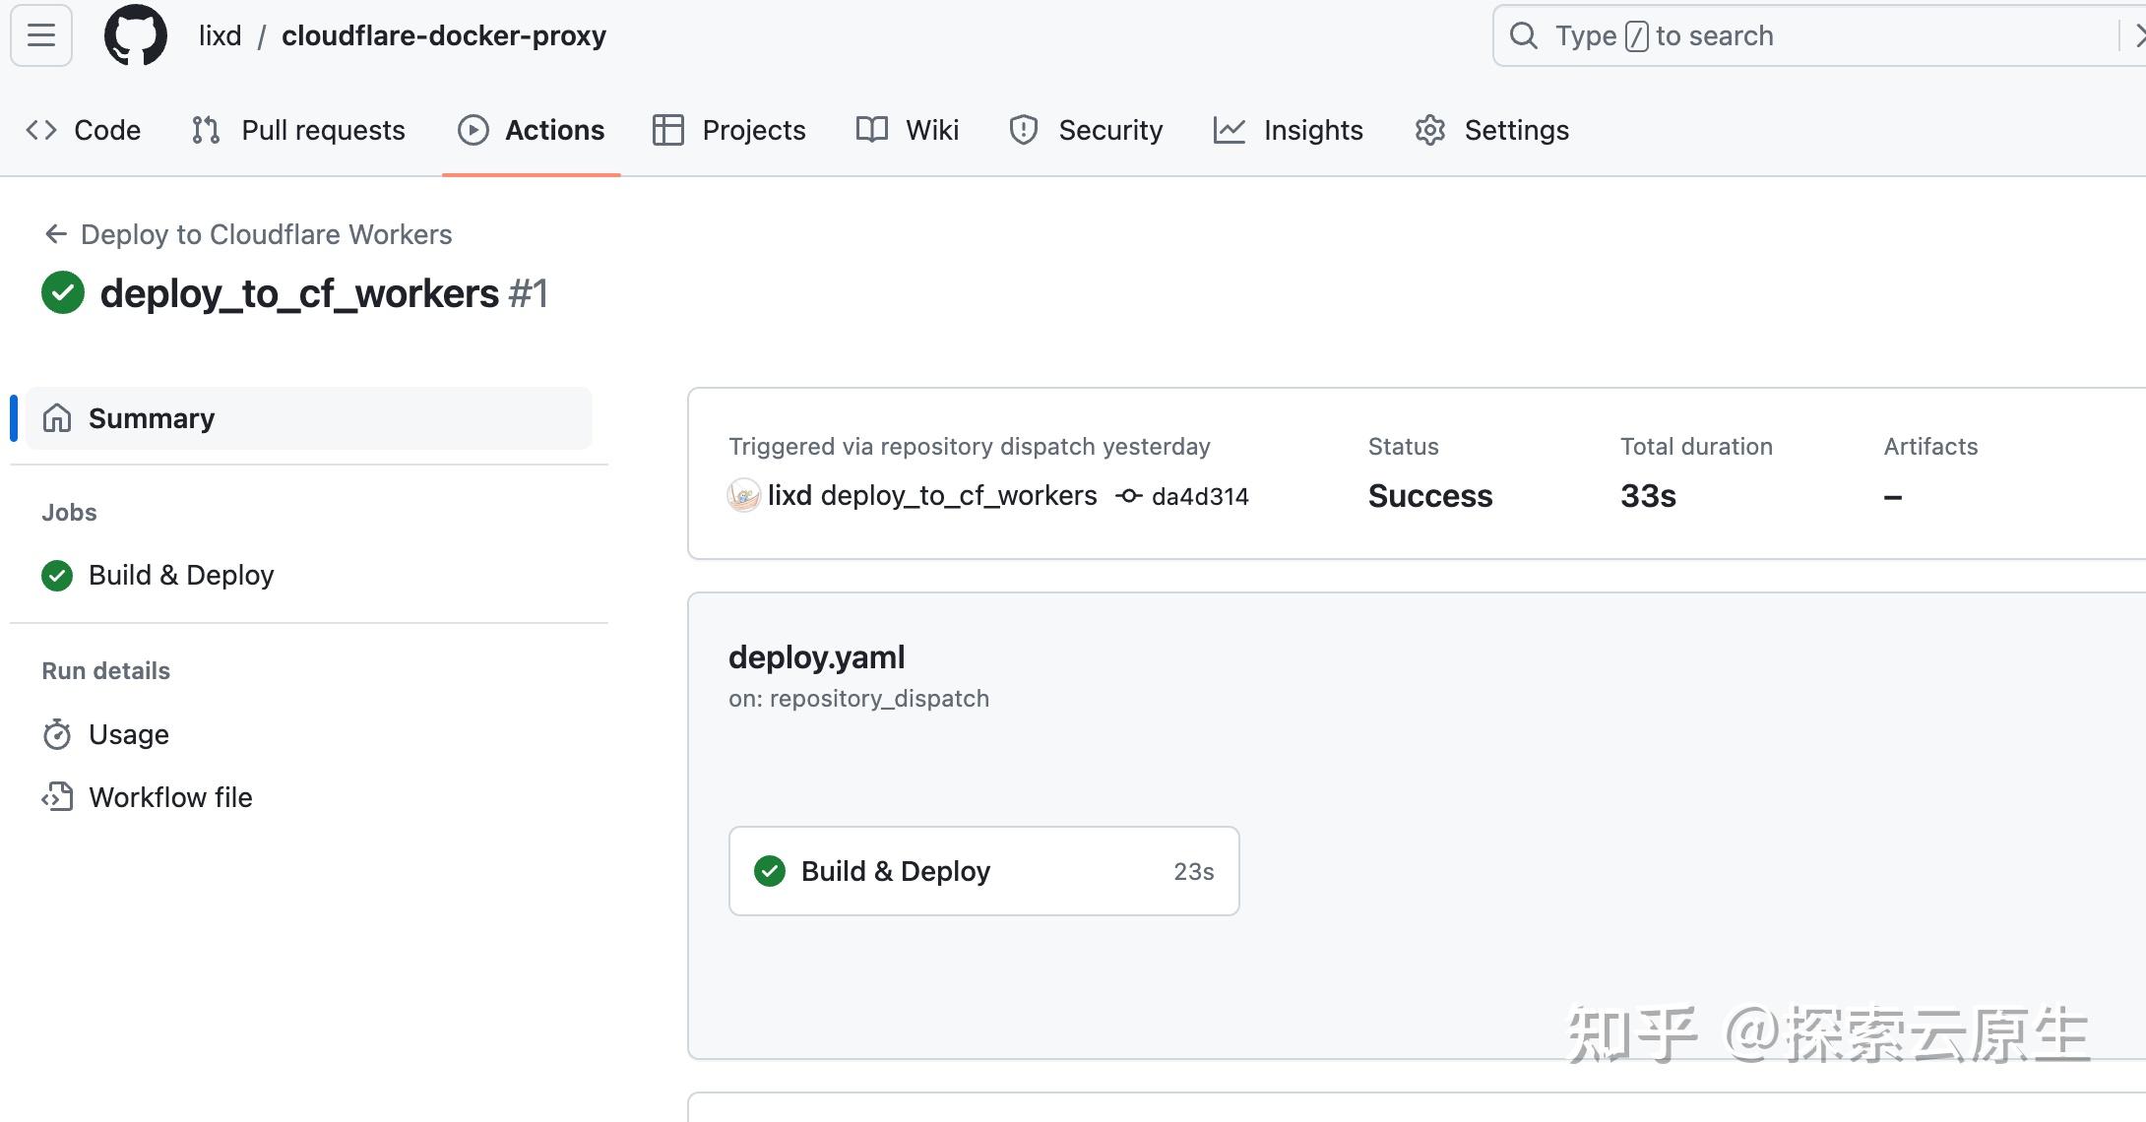Click the Usage stopwatch icon
The height and width of the screenshot is (1122, 2146).
(57, 733)
